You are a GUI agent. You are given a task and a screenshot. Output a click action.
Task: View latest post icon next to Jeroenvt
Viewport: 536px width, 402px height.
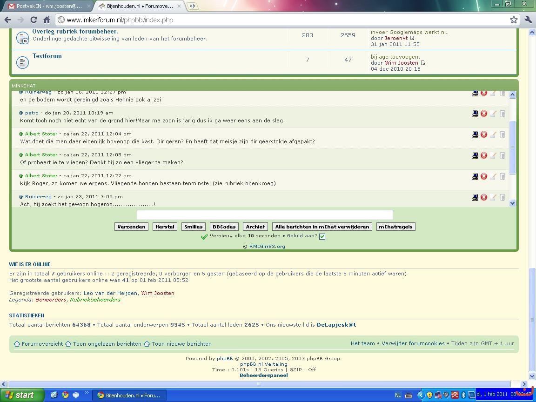[x=412, y=38]
